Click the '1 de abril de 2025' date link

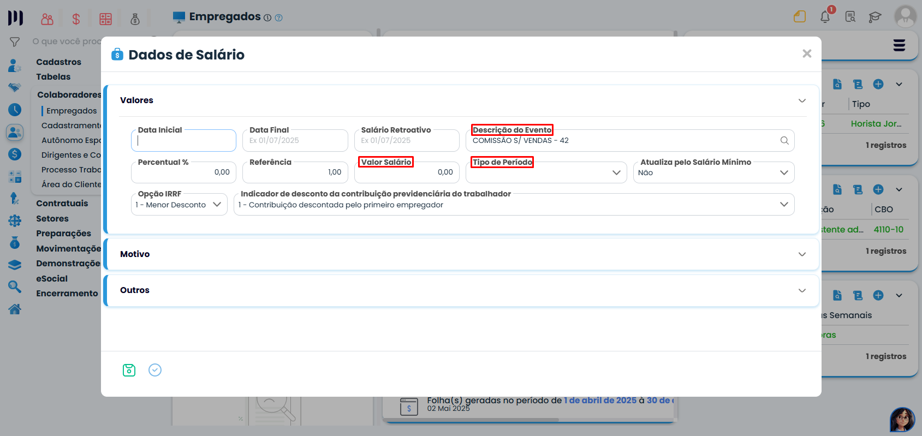click(600, 401)
